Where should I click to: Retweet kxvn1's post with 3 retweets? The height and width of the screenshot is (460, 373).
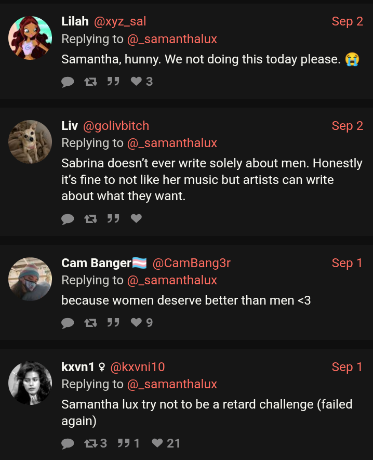(90, 443)
